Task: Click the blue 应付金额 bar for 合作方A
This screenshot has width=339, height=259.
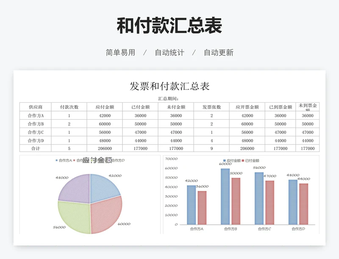Action: point(192,205)
